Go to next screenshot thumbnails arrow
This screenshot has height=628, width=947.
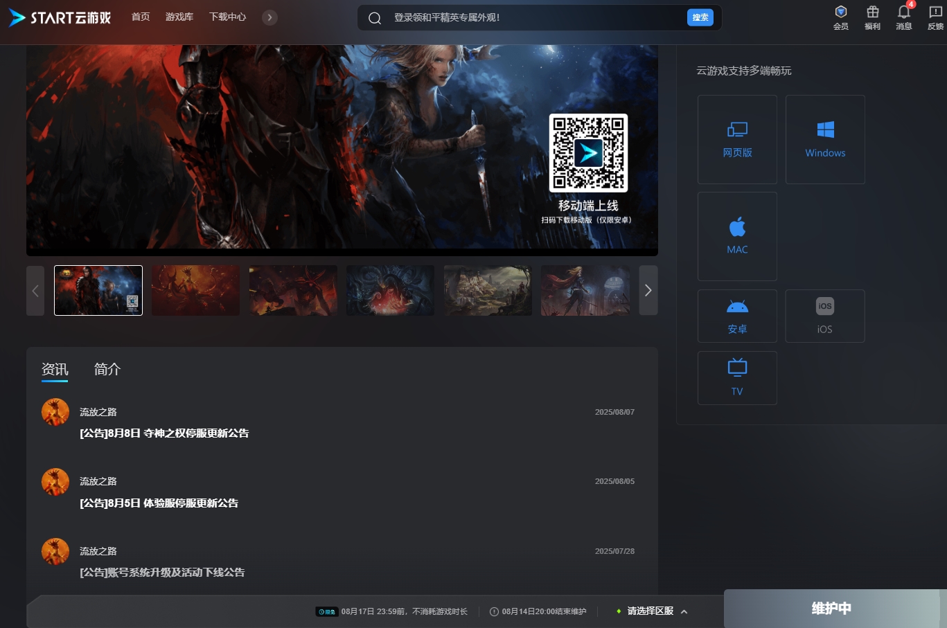tap(648, 291)
